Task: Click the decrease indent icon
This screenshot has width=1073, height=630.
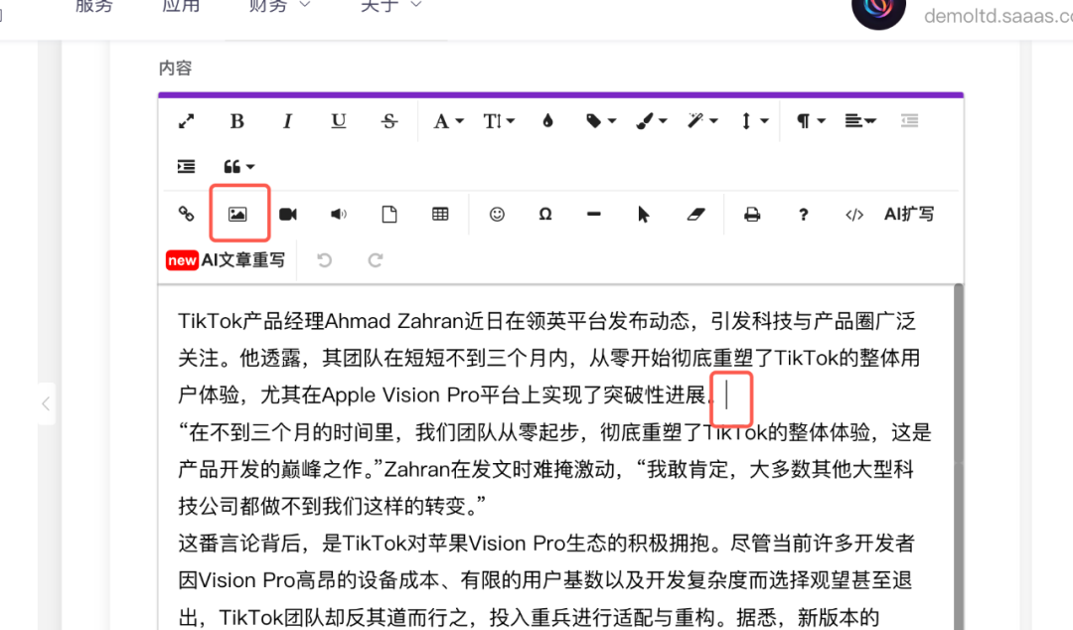Action: (x=909, y=121)
